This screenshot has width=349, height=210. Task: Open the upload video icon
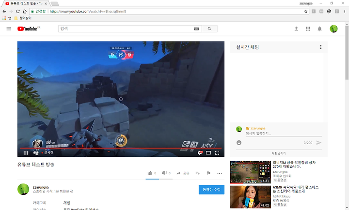pos(296,29)
